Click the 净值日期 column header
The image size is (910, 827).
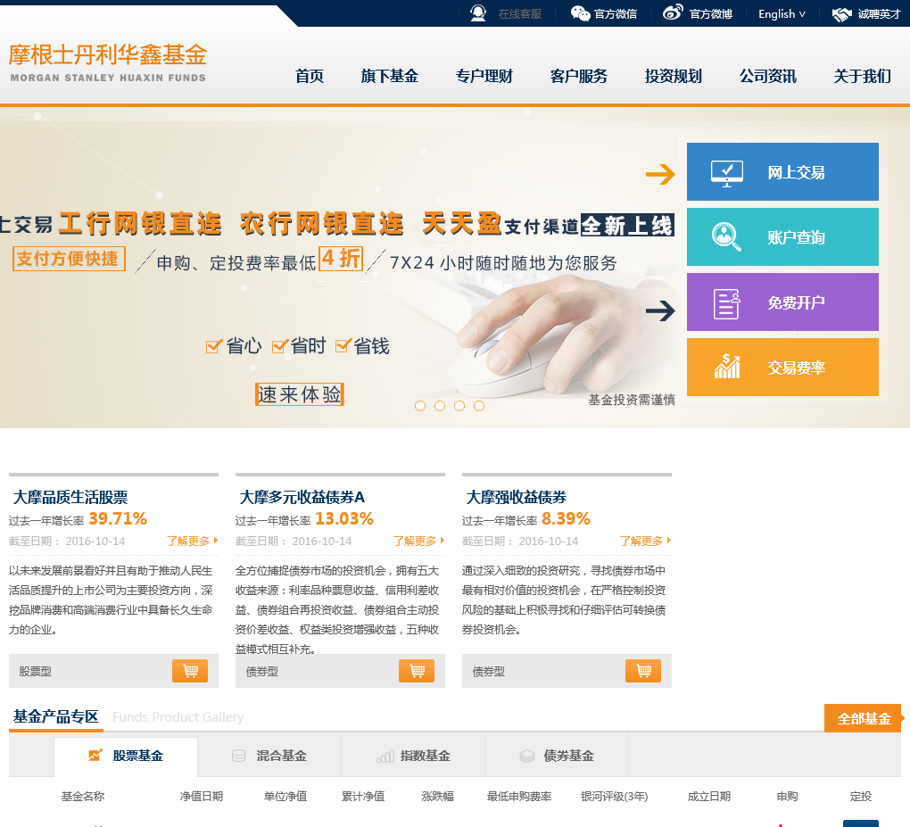202,797
